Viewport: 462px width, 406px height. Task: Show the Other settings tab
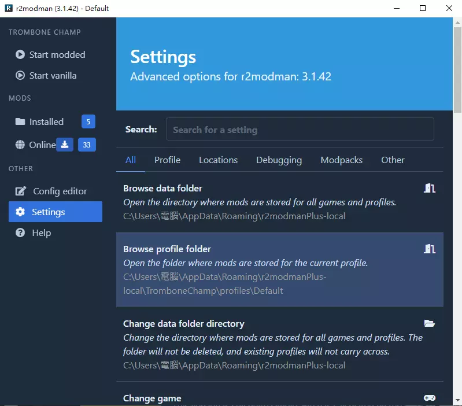[x=393, y=160]
